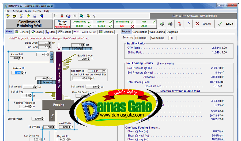Open file using yellow folder icon
This screenshot has width=241, height=141.
pyautogui.click(x=28, y=16)
